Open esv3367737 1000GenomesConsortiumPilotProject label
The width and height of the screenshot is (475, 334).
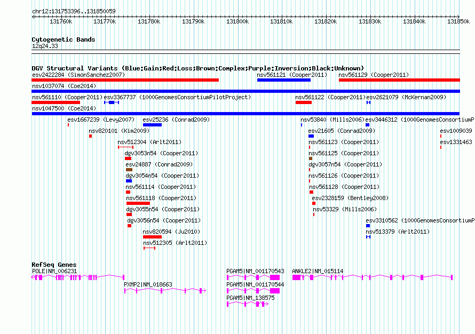pyautogui.click(x=178, y=97)
